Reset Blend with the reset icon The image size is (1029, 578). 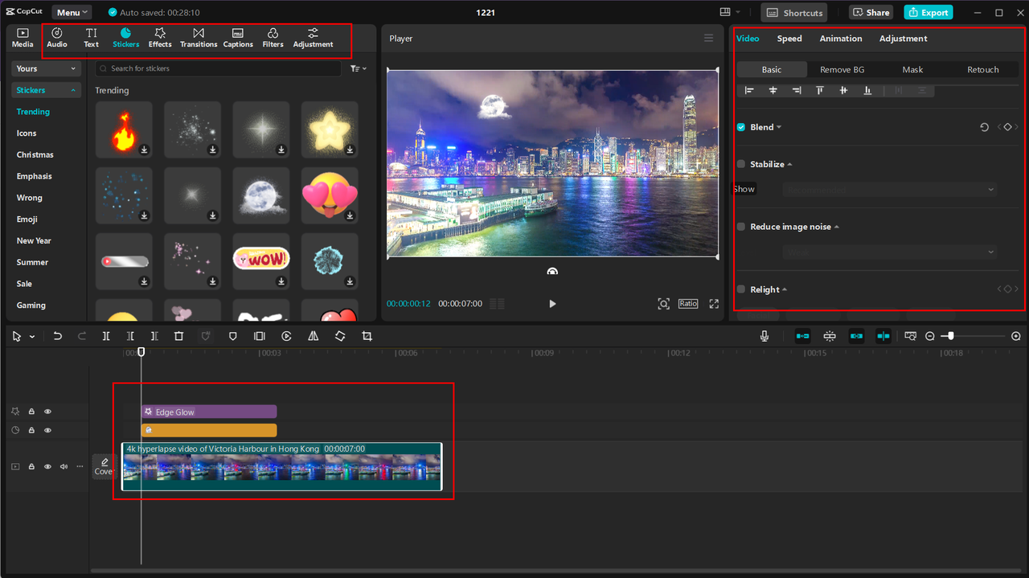[984, 127]
